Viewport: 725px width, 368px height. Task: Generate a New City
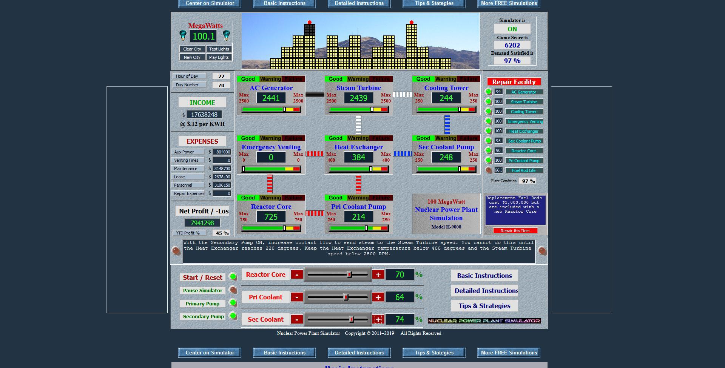coord(192,57)
